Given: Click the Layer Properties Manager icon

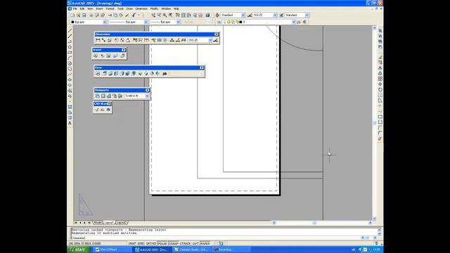Looking at the screenshot, I should click(219, 22).
